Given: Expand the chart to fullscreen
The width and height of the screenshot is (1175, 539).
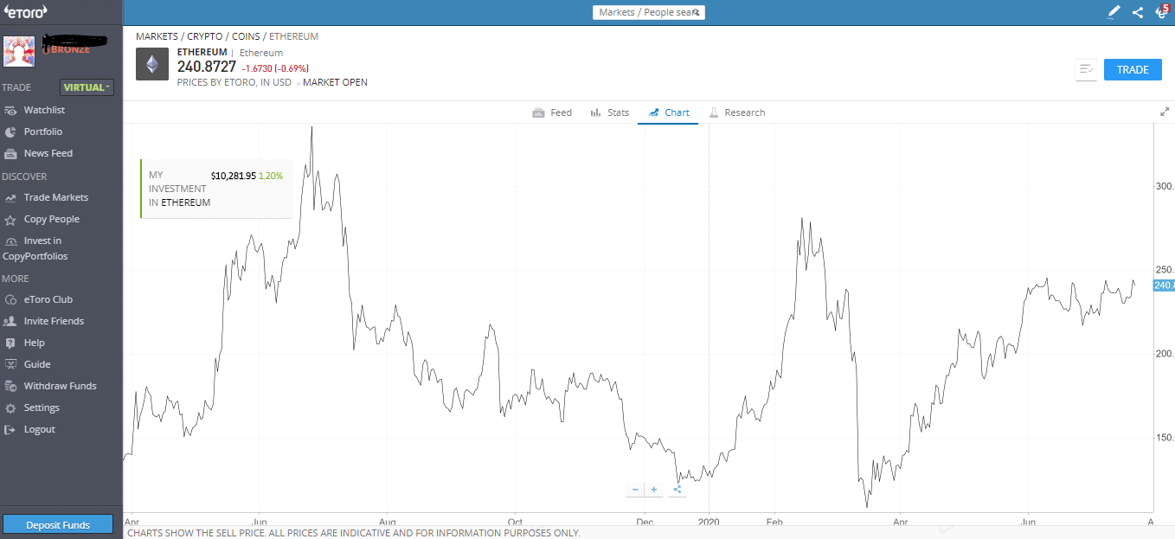Looking at the screenshot, I should coord(1165,111).
